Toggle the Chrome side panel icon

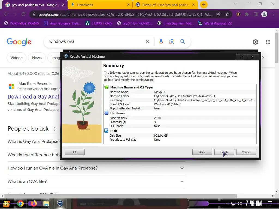tap(256, 14)
